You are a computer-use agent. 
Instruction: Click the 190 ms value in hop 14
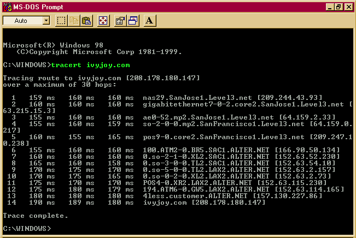pyautogui.click(x=42, y=203)
